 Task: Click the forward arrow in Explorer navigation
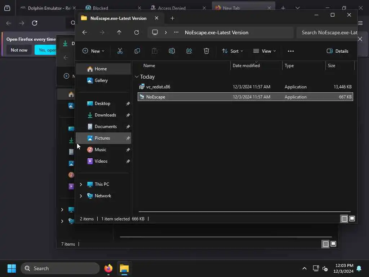click(x=102, y=32)
